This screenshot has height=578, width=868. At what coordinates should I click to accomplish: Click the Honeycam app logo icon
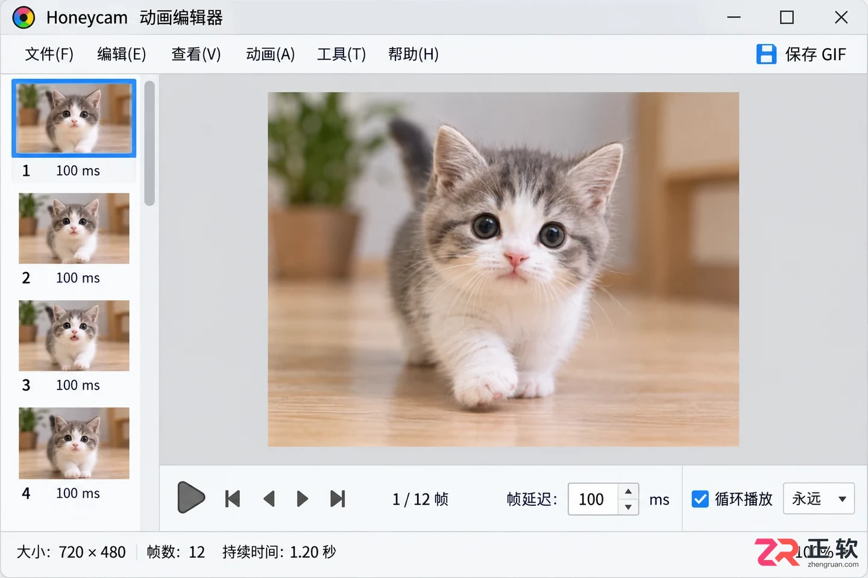pos(24,17)
